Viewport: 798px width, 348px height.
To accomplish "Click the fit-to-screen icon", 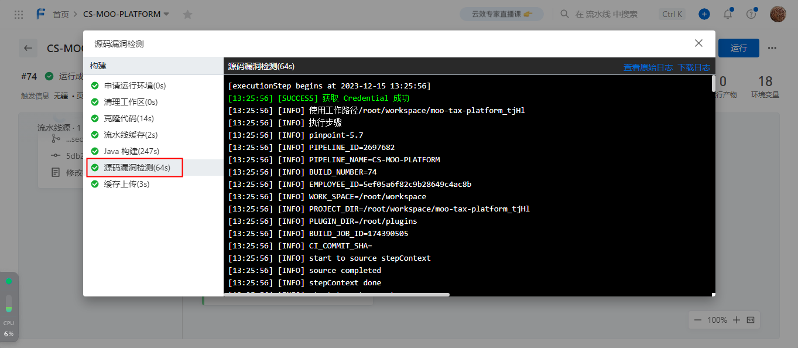I will [751, 320].
